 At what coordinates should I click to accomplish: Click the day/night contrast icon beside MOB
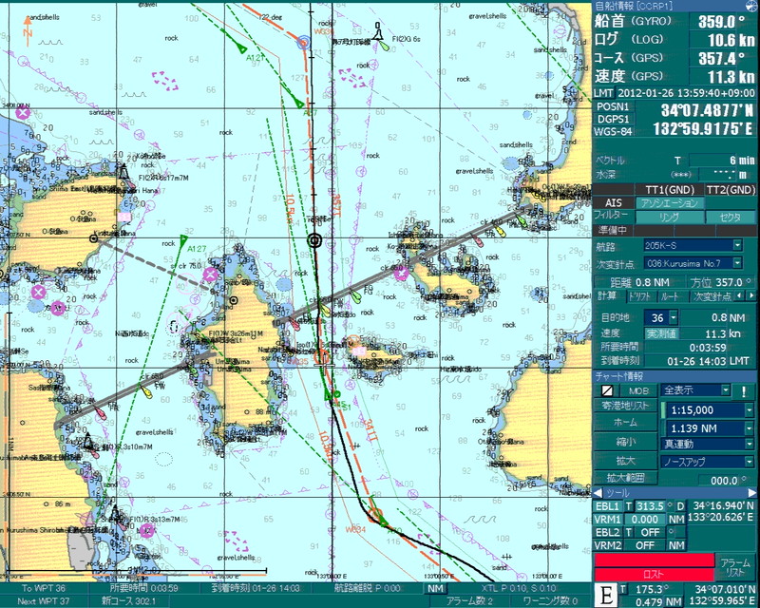(606, 390)
